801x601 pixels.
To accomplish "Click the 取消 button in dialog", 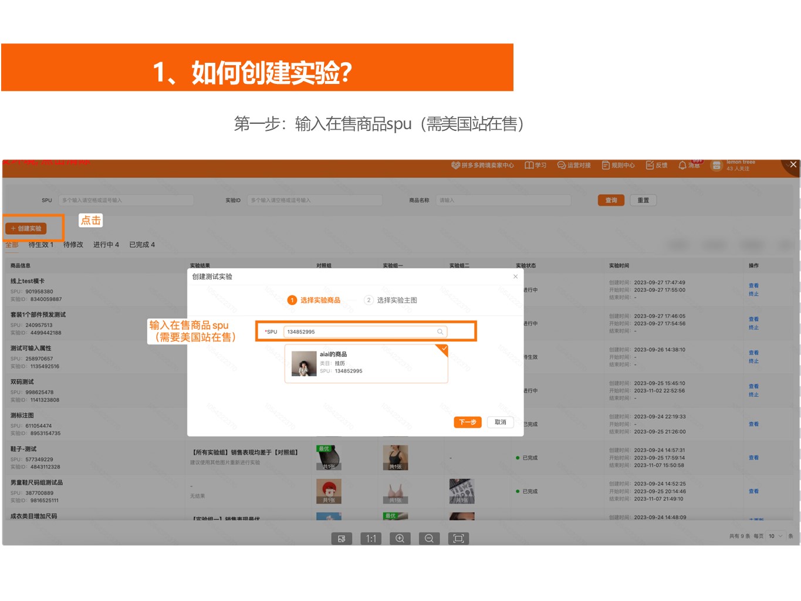I will point(500,422).
